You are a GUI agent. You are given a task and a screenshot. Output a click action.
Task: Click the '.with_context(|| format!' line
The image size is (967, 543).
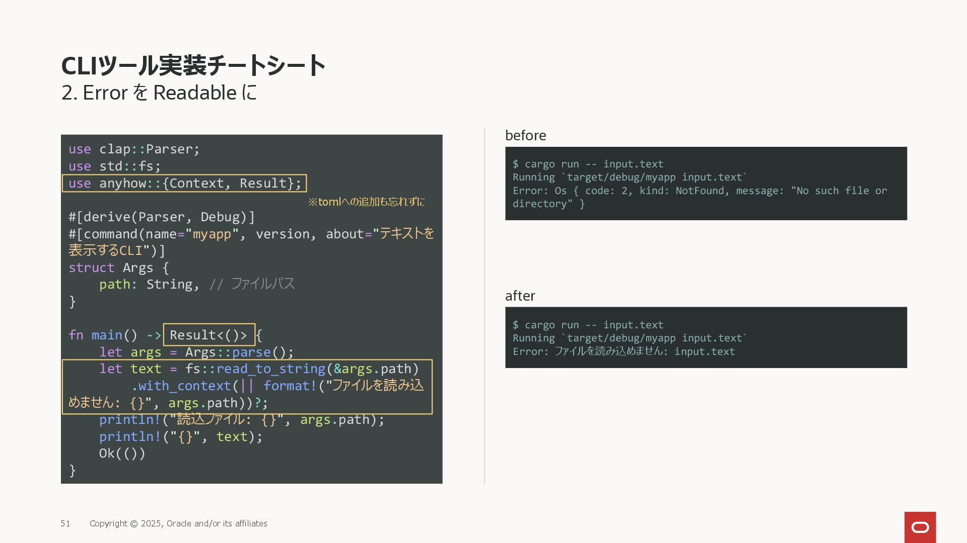(x=277, y=386)
